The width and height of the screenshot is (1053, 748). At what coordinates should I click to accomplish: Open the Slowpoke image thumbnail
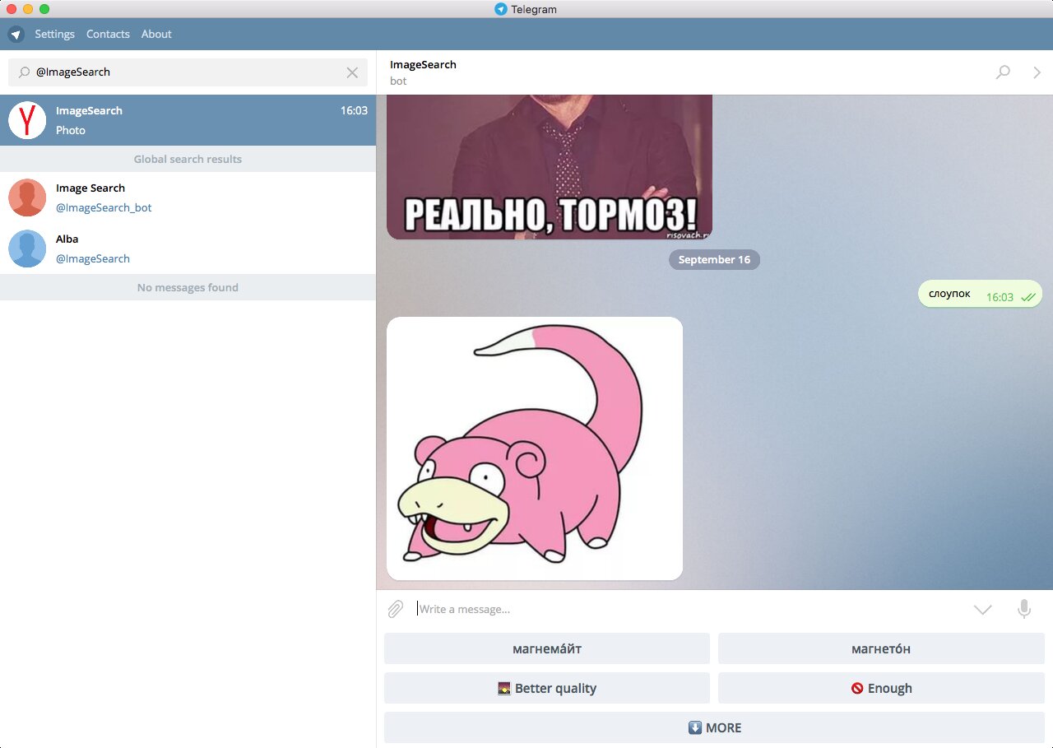[535, 448]
